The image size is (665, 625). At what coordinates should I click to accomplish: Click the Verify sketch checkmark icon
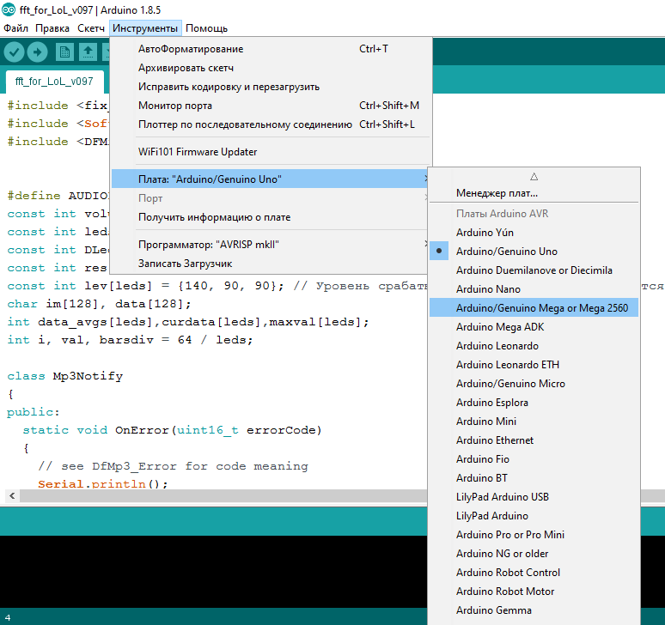click(x=14, y=52)
